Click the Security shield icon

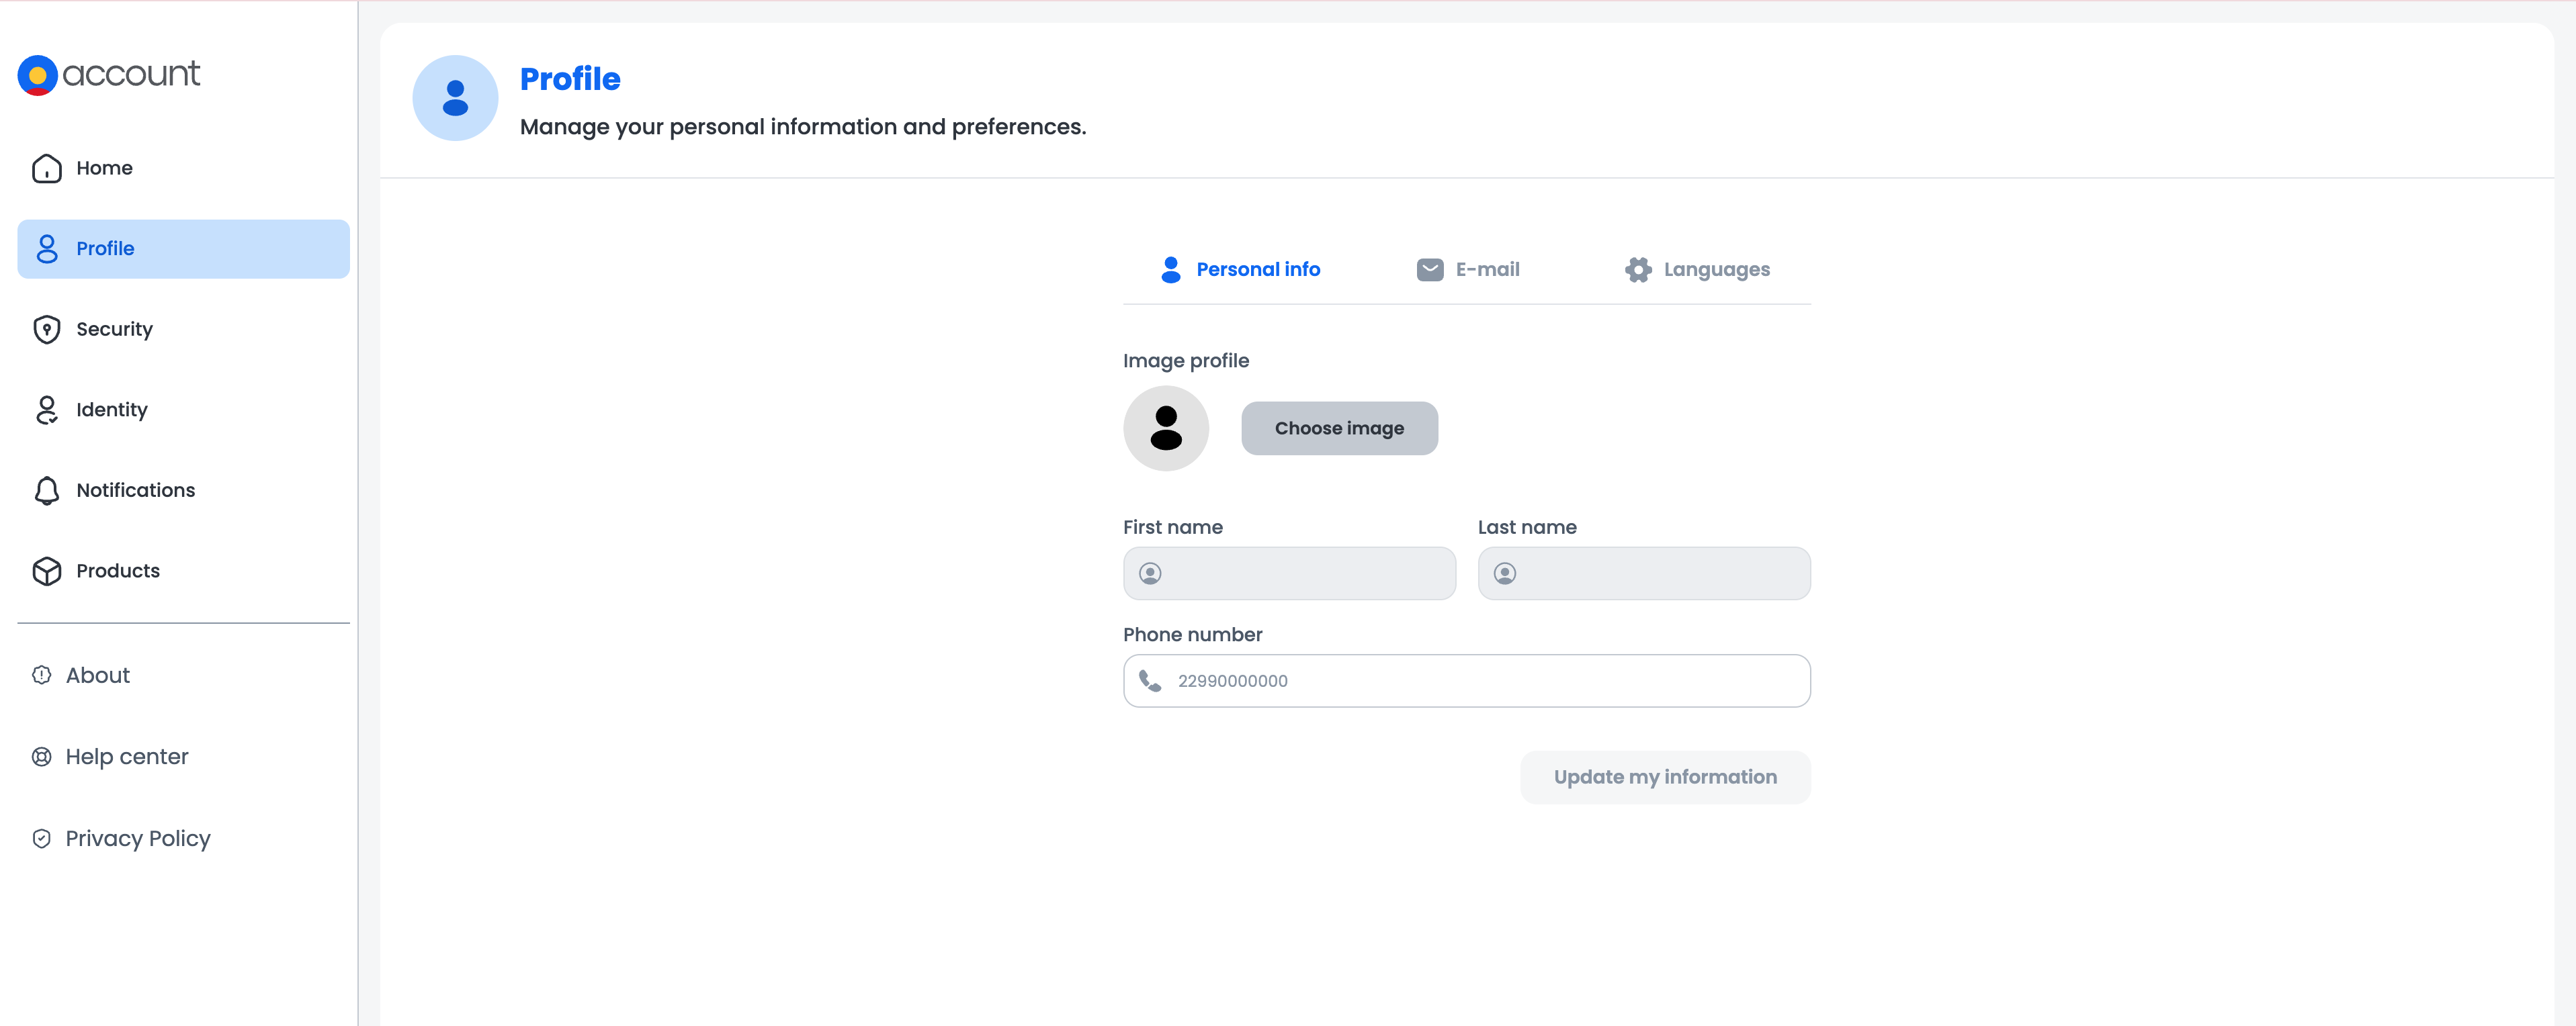46,330
